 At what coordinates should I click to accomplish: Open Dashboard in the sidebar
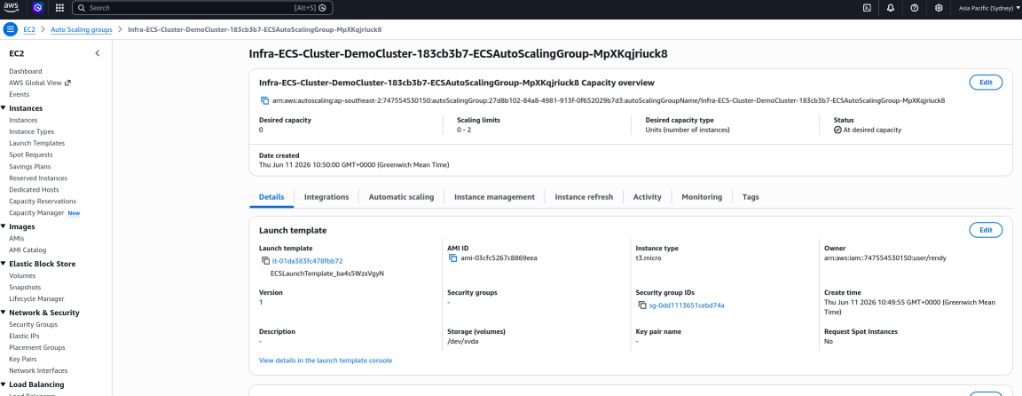pos(26,71)
